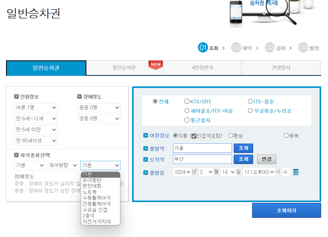
Task: Open the 어른 1명 passenger count dropdown
Action: click(x=36, y=108)
